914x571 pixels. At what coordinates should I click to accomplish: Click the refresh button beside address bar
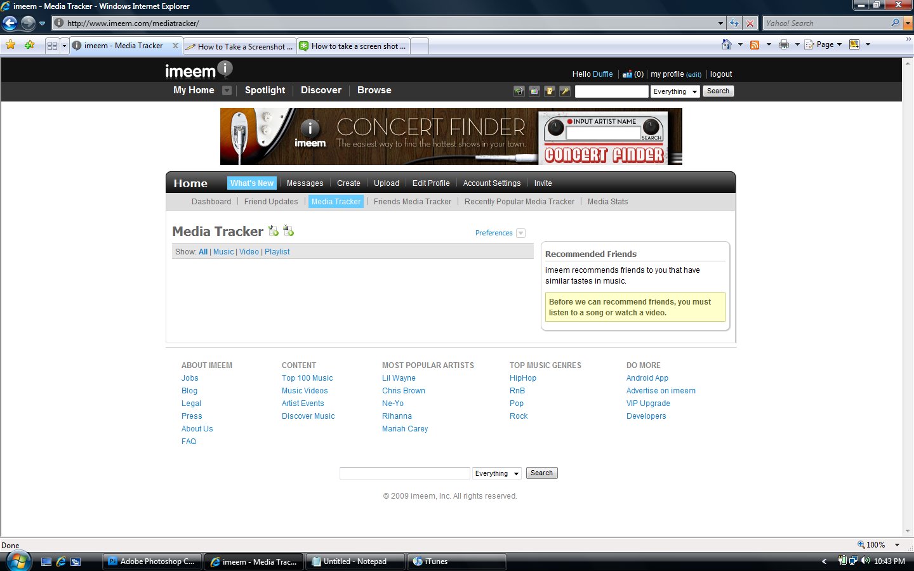click(734, 23)
